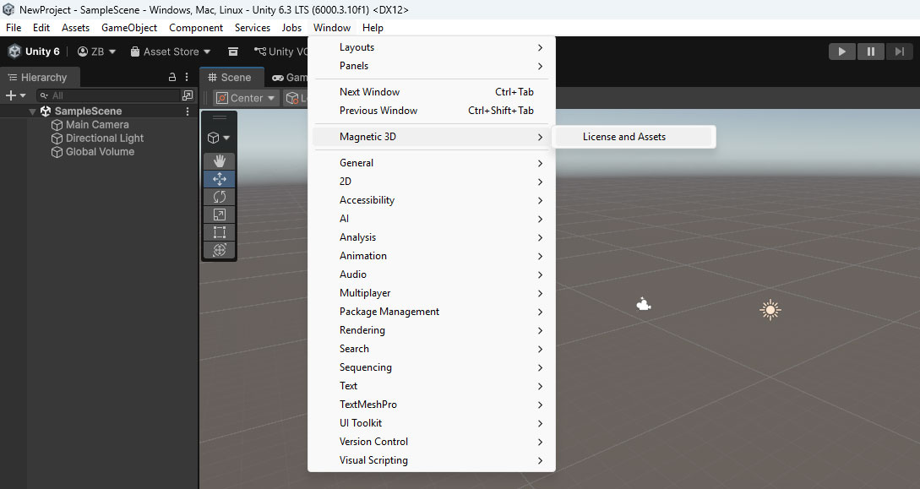
Task: Open the Asset Store from the top bar
Action: 168,51
